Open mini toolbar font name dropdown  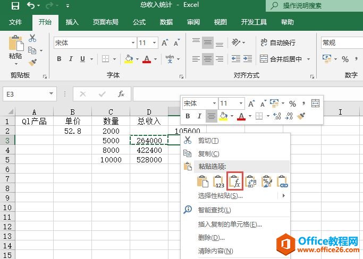coord(214,103)
